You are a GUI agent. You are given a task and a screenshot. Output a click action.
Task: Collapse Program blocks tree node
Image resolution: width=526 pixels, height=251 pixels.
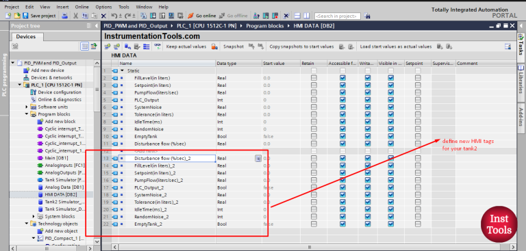coord(27,114)
